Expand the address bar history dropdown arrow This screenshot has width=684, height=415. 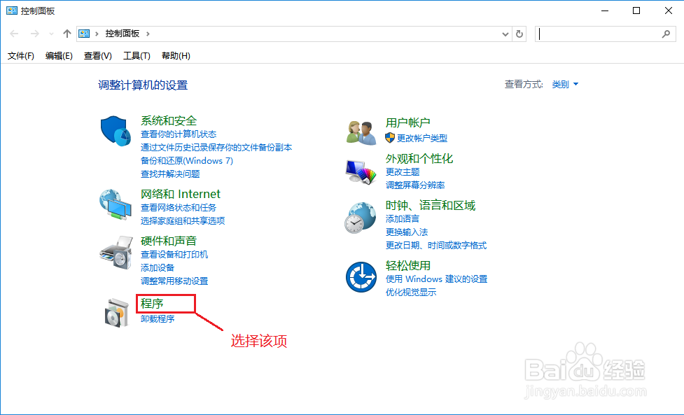point(505,33)
